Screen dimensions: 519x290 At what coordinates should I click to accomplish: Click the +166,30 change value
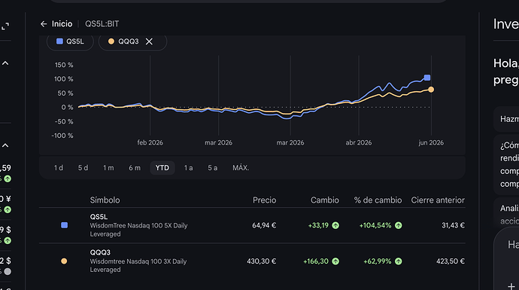(316, 261)
